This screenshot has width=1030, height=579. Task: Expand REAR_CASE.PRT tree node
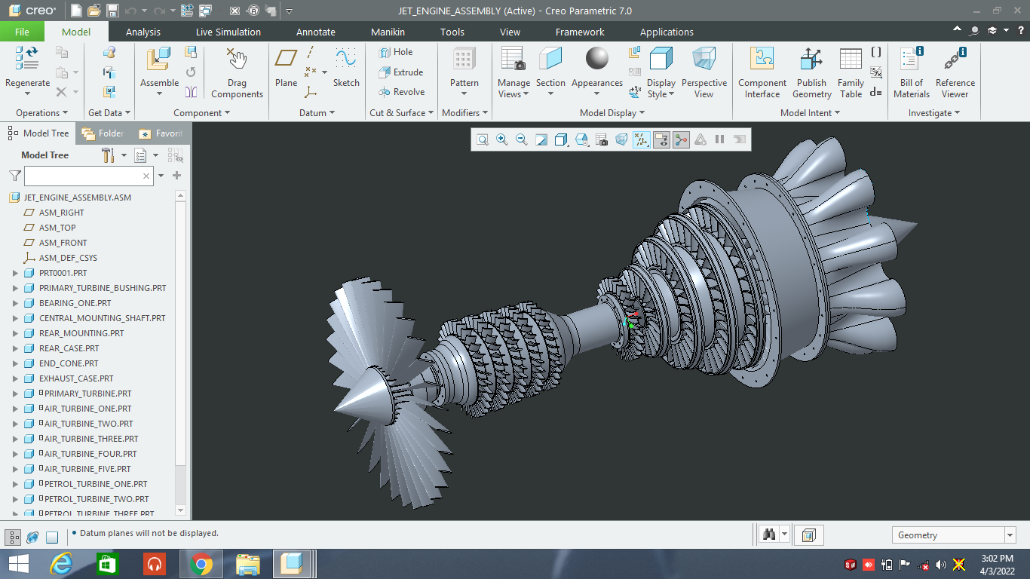(x=15, y=348)
